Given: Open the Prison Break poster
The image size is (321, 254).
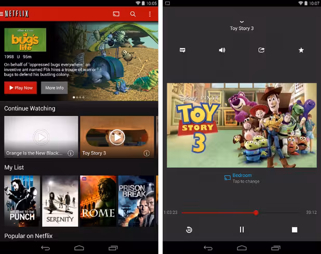Looking at the screenshot, I should pos(136,201).
